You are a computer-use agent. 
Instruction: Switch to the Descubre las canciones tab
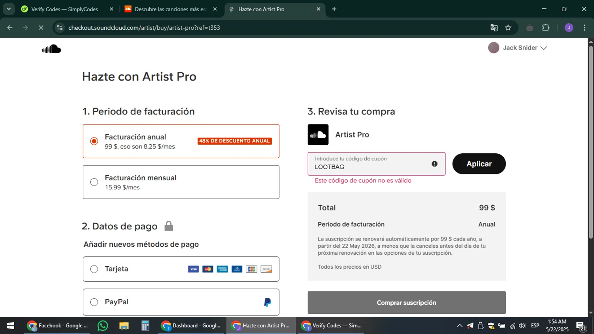[x=171, y=9]
